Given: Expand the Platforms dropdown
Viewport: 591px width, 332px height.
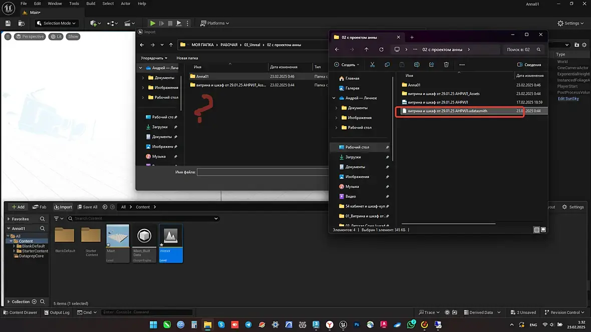Looking at the screenshot, I should (214, 23).
